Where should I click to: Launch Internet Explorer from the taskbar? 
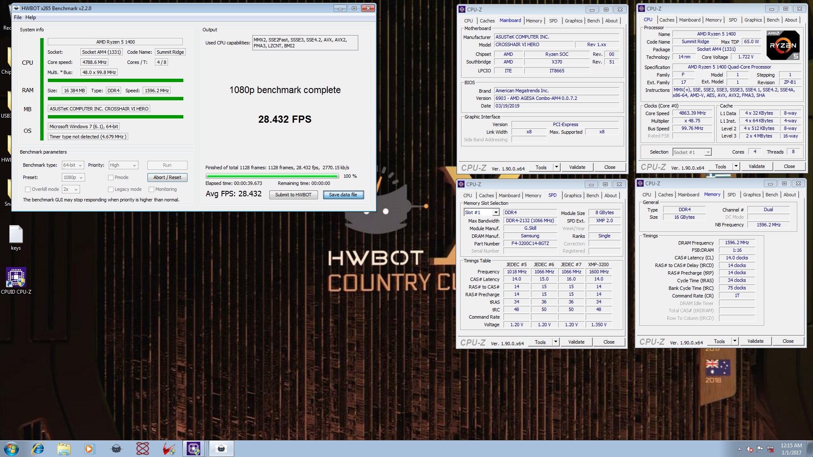38,449
